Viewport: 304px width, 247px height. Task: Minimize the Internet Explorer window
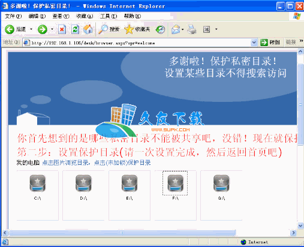(281, 6)
